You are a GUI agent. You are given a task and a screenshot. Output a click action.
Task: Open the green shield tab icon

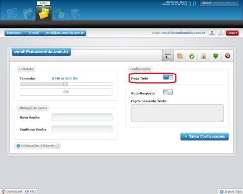point(216,56)
